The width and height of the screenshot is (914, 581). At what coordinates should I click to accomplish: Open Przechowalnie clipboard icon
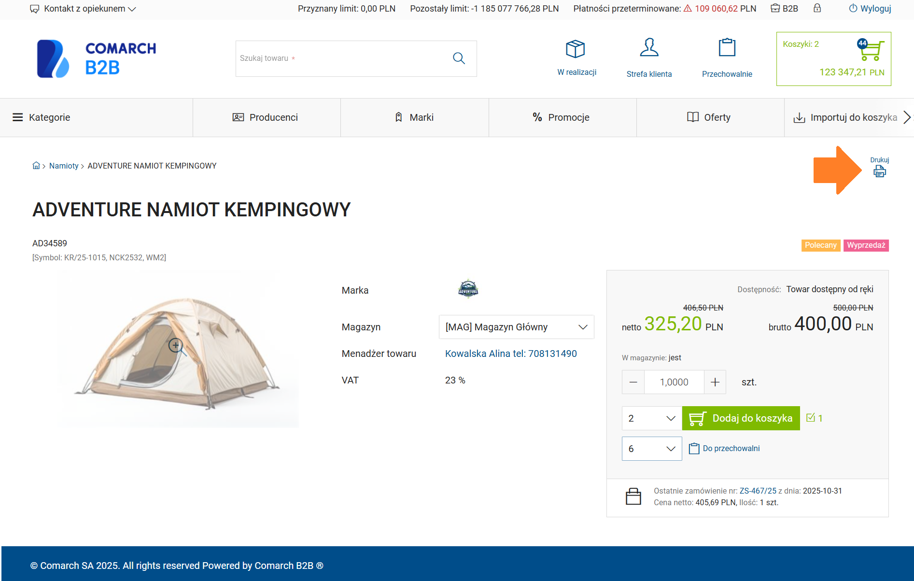(x=727, y=48)
